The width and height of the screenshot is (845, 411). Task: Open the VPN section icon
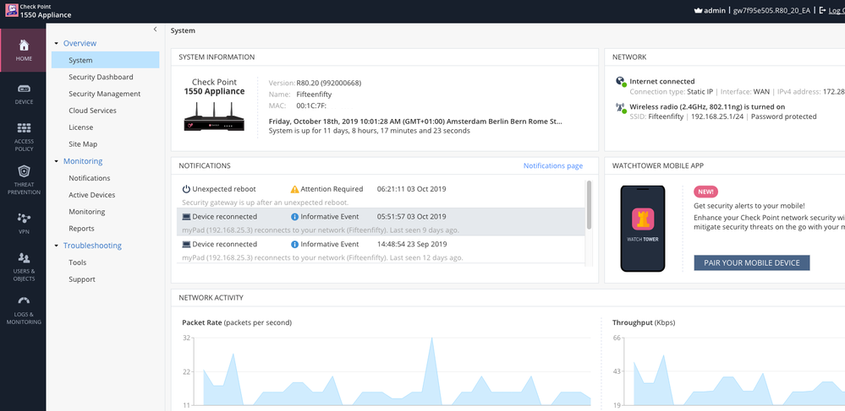pos(24,218)
